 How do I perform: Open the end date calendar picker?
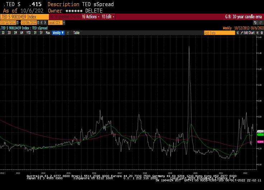[x=38, y=22]
